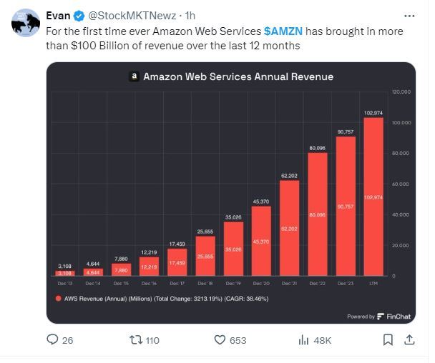Screen dimensions: 435x363
Task: Click the Dec '22 80,096 bar
Action: click(318, 214)
